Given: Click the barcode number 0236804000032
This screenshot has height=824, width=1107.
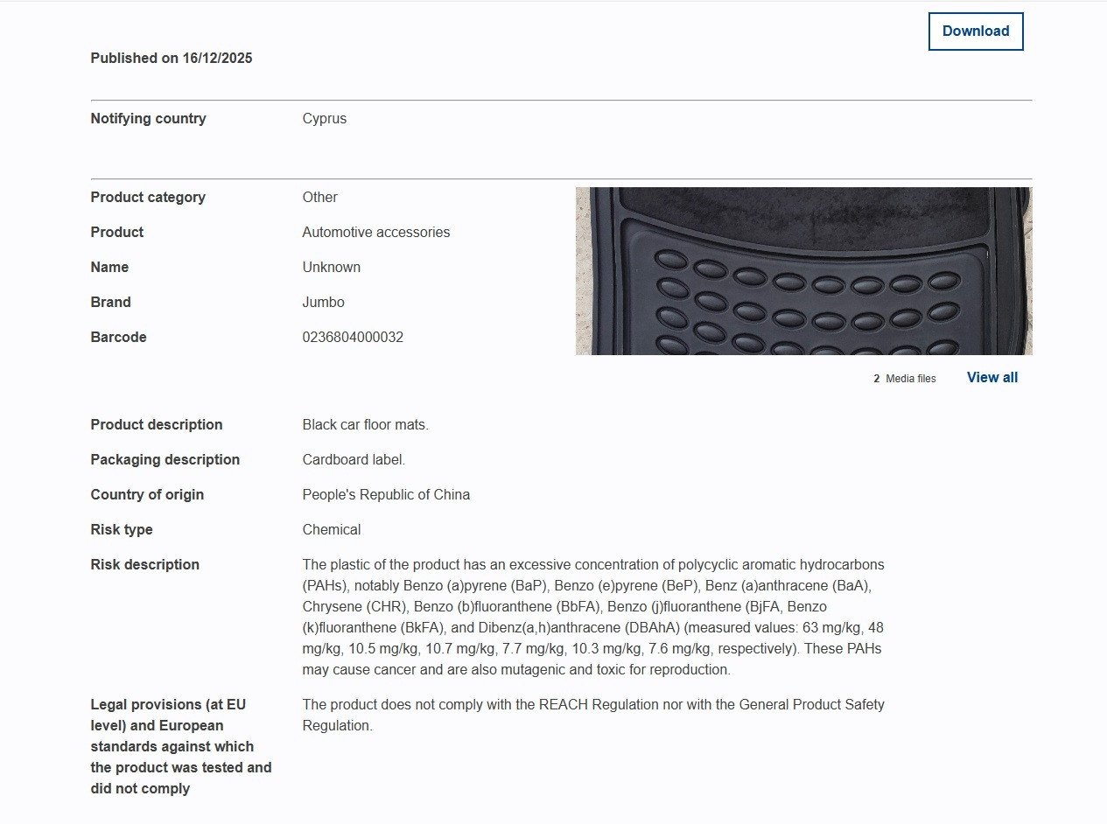Looking at the screenshot, I should coord(353,338).
